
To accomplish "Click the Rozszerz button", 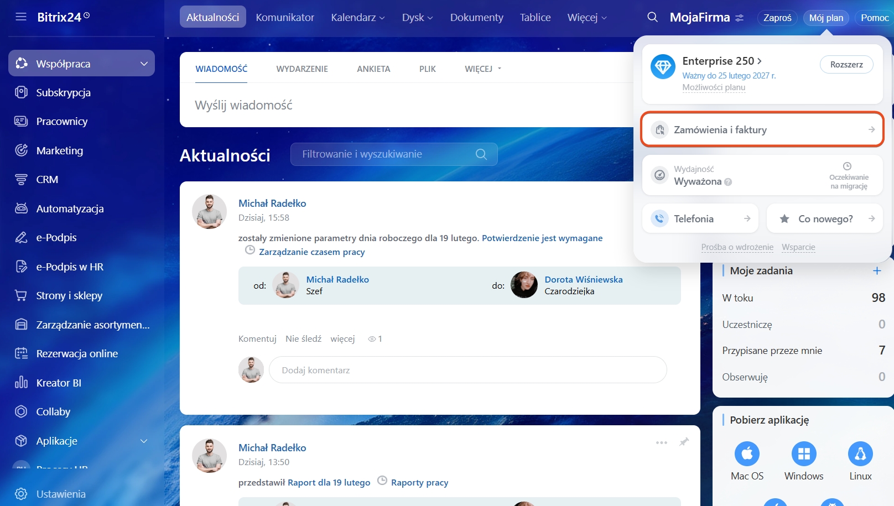I will click(846, 64).
